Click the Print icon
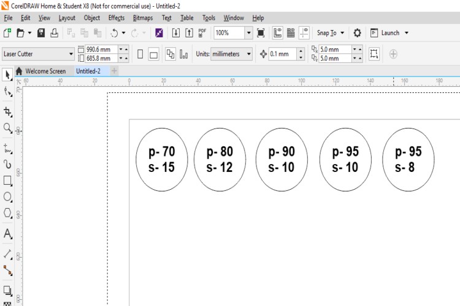This screenshot has height=306, width=460. point(54,33)
